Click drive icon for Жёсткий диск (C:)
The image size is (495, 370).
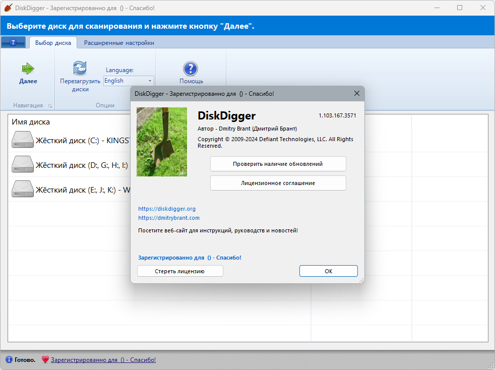(23, 140)
